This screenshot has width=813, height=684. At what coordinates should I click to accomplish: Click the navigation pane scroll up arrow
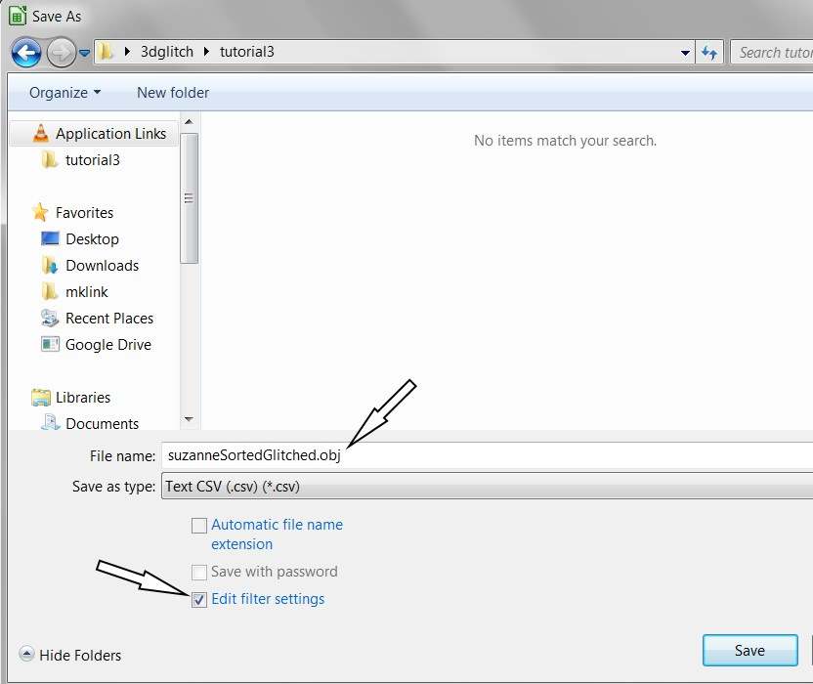pos(189,122)
